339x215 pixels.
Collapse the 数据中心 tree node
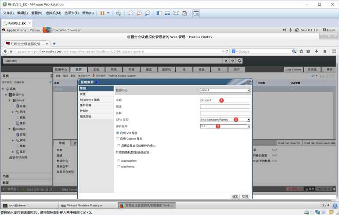(6, 95)
